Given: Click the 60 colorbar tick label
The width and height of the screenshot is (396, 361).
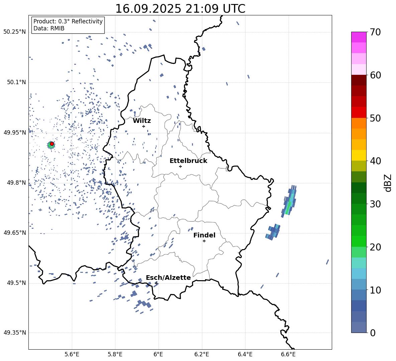Looking at the screenshot, I should (375, 75).
